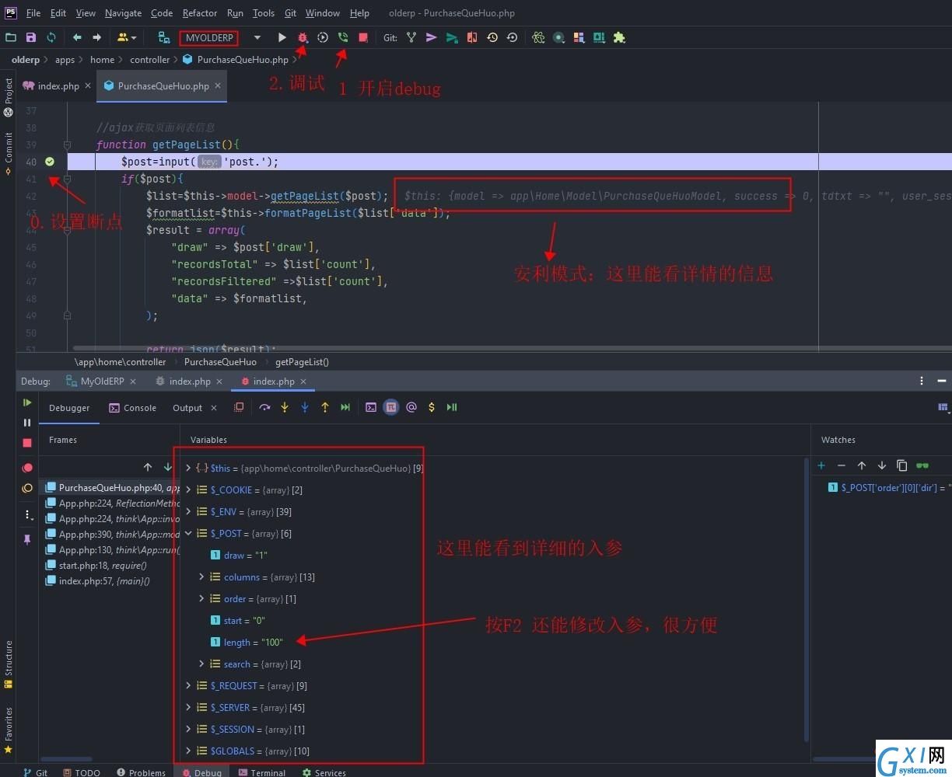
Task: Navigate Forward with the right arrow icon
Action: [97, 37]
